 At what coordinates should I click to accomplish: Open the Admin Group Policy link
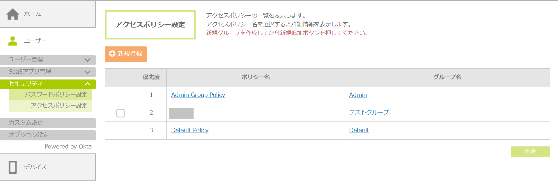(x=198, y=95)
